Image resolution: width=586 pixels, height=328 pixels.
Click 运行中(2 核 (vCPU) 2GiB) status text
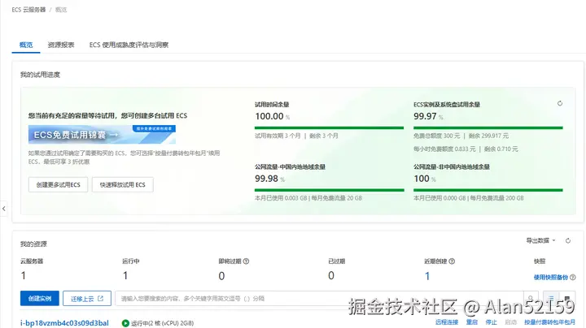pyautogui.click(x=162, y=323)
